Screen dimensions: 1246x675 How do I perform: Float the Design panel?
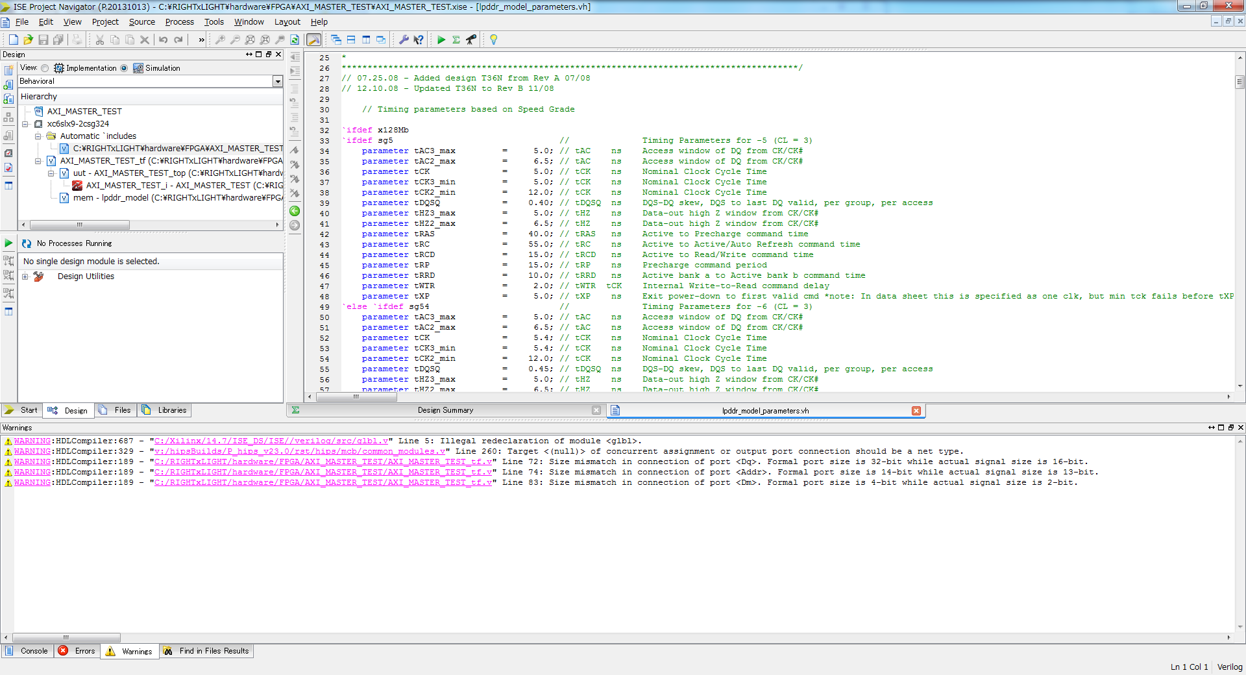click(x=269, y=55)
